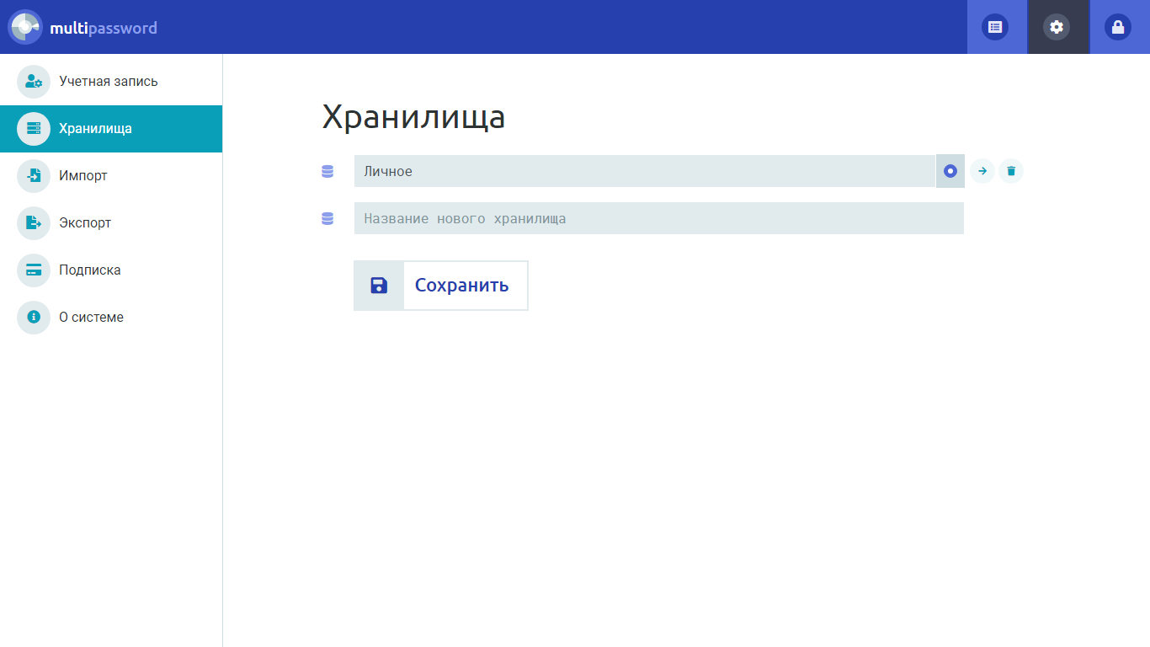The image size is (1150, 647).
Task: Open settings via the gear icon
Action: (x=1057, y=27)
